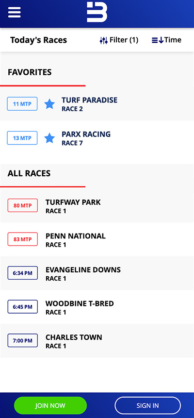The height and width of the screenshot is (418, 194).
Task: Open the hamburger menu
Action: 15,12
